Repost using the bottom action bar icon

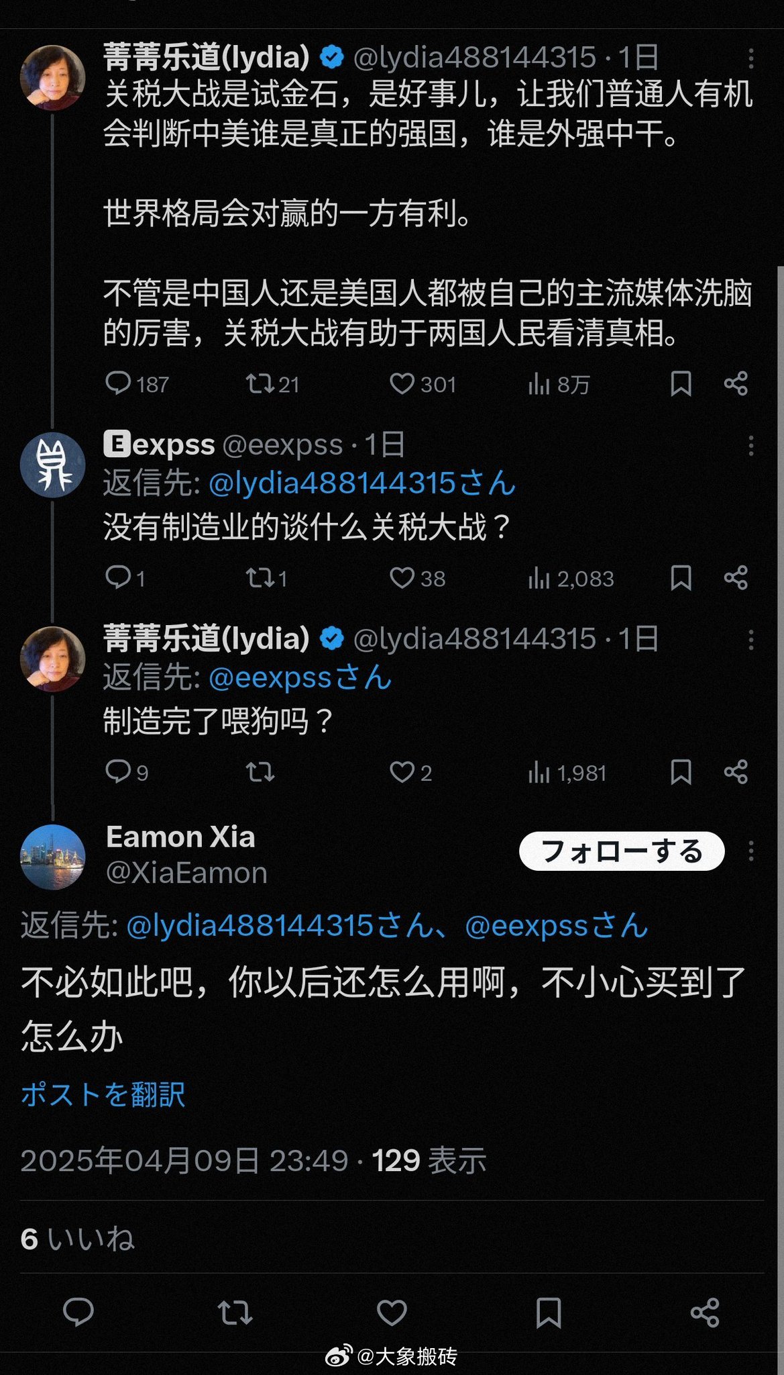235,1312
